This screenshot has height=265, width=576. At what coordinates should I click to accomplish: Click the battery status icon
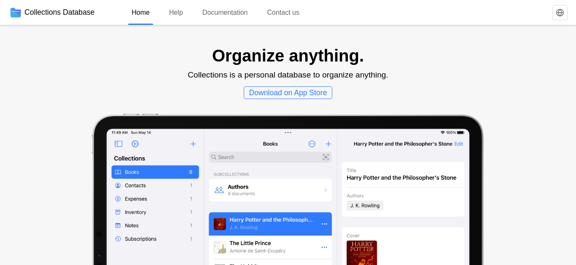pyautogui.click(x=460, y=132)
